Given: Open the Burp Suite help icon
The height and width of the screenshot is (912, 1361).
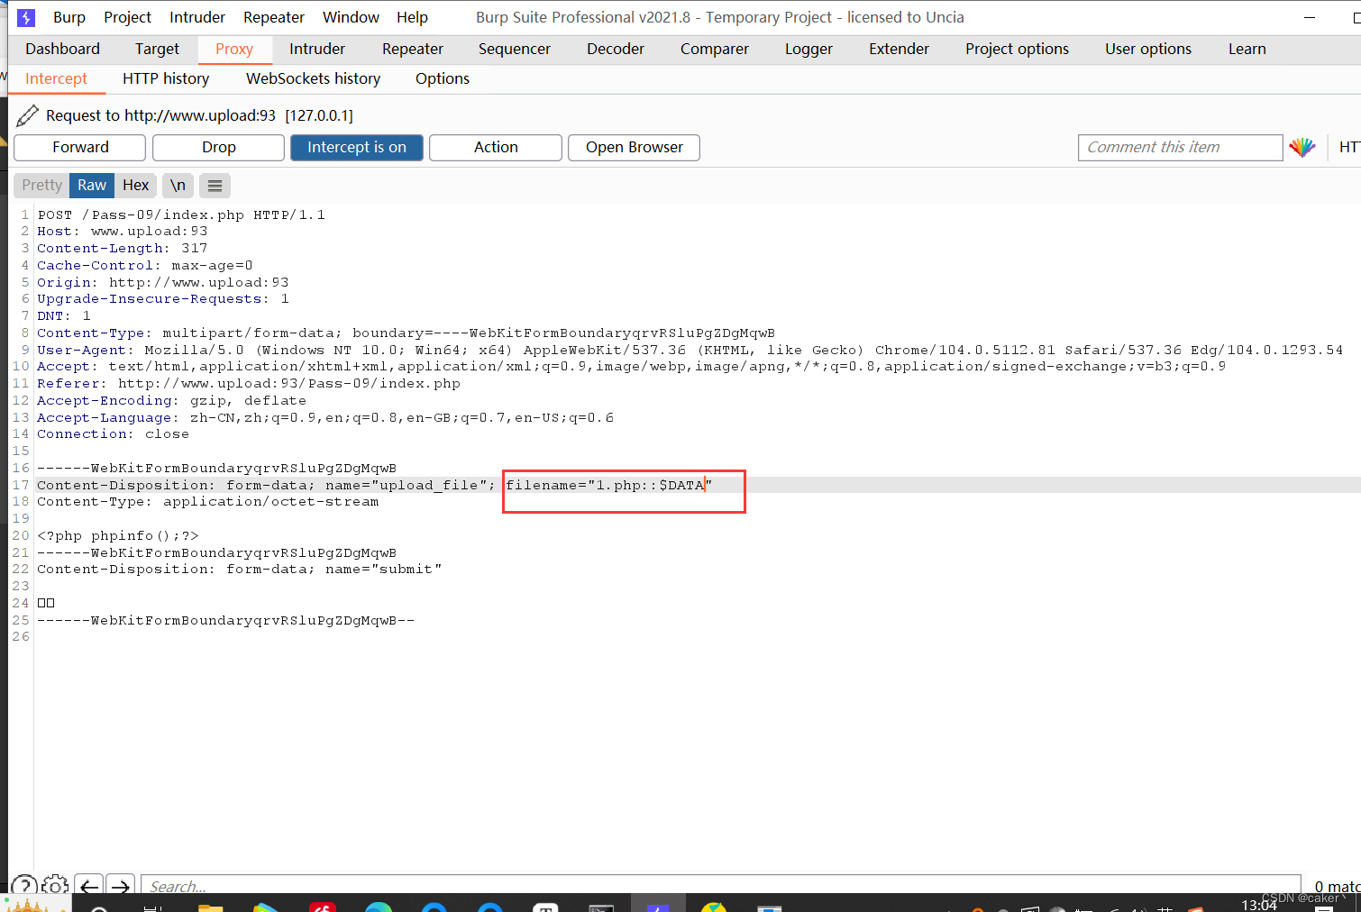Looking at the screenshot, I should pos(23,886).
